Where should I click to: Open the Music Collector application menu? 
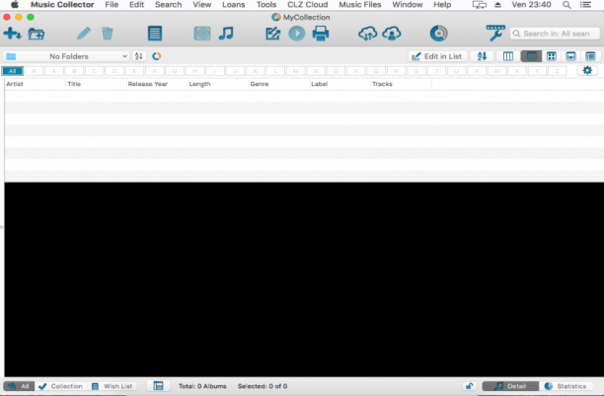(x=62, y=5)
